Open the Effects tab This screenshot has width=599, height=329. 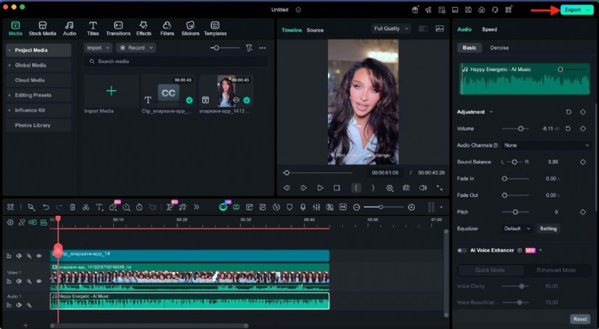point(144,28)
